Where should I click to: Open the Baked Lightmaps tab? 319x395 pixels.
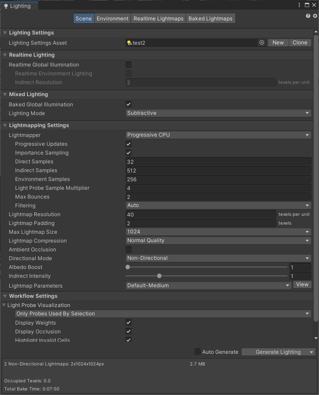pyautogui.click(x=210, y=18)
